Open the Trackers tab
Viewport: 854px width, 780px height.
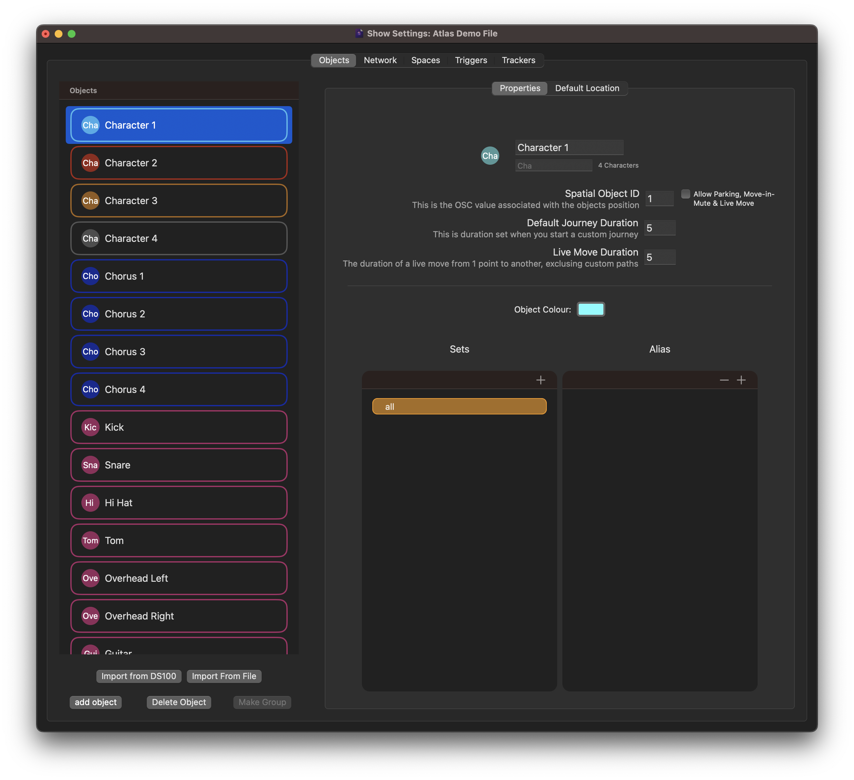[x=518, y=60]
